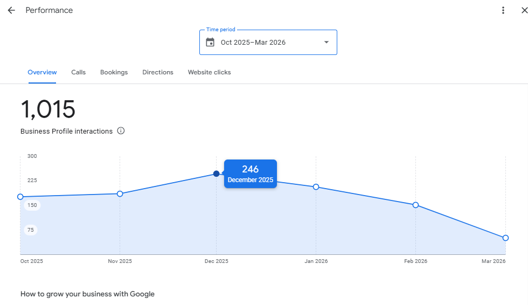
Task: Click info icon beside Business Profile interactions
Action: point(121,131)
